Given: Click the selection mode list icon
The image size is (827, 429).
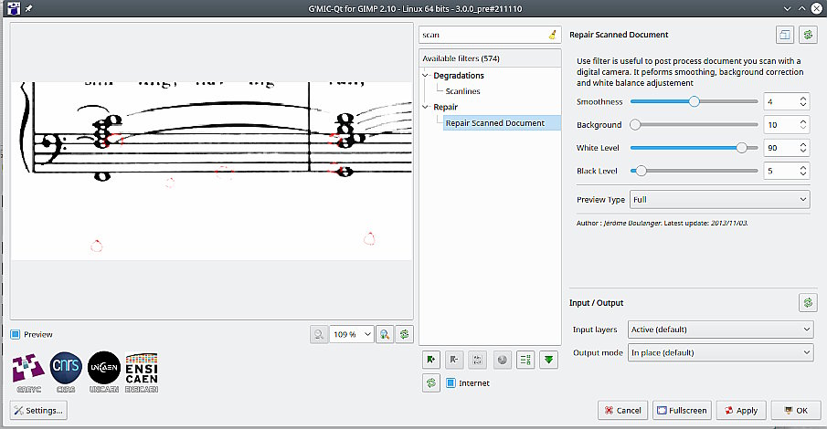Looking at the screenshot, I should point(525,360).
